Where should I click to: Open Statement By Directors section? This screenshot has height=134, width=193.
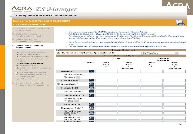pos(34,57)
